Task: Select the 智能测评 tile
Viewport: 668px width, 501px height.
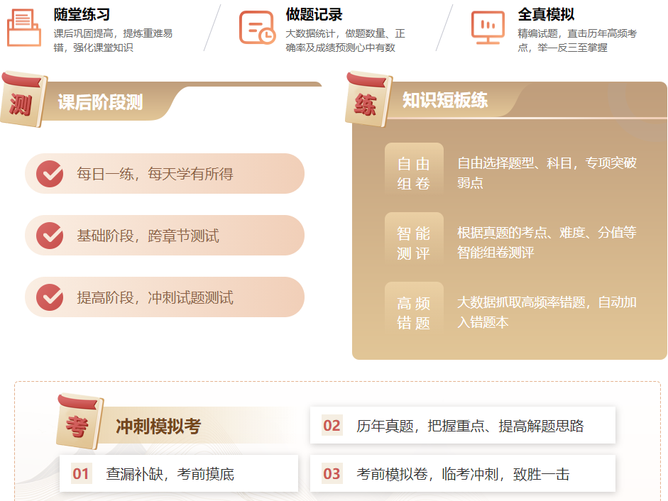Action: click(414, 243)
